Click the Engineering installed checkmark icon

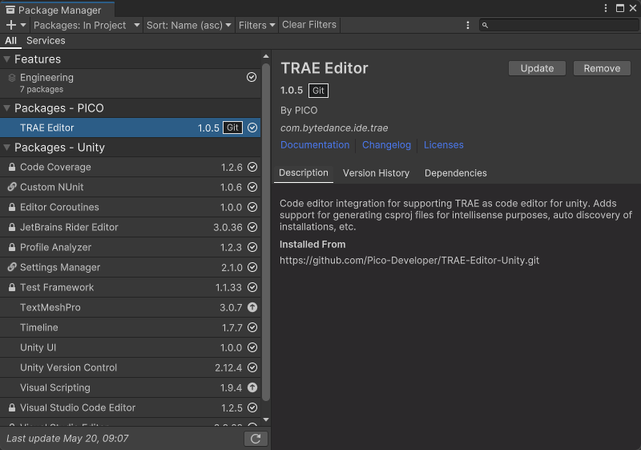[252, 77]
